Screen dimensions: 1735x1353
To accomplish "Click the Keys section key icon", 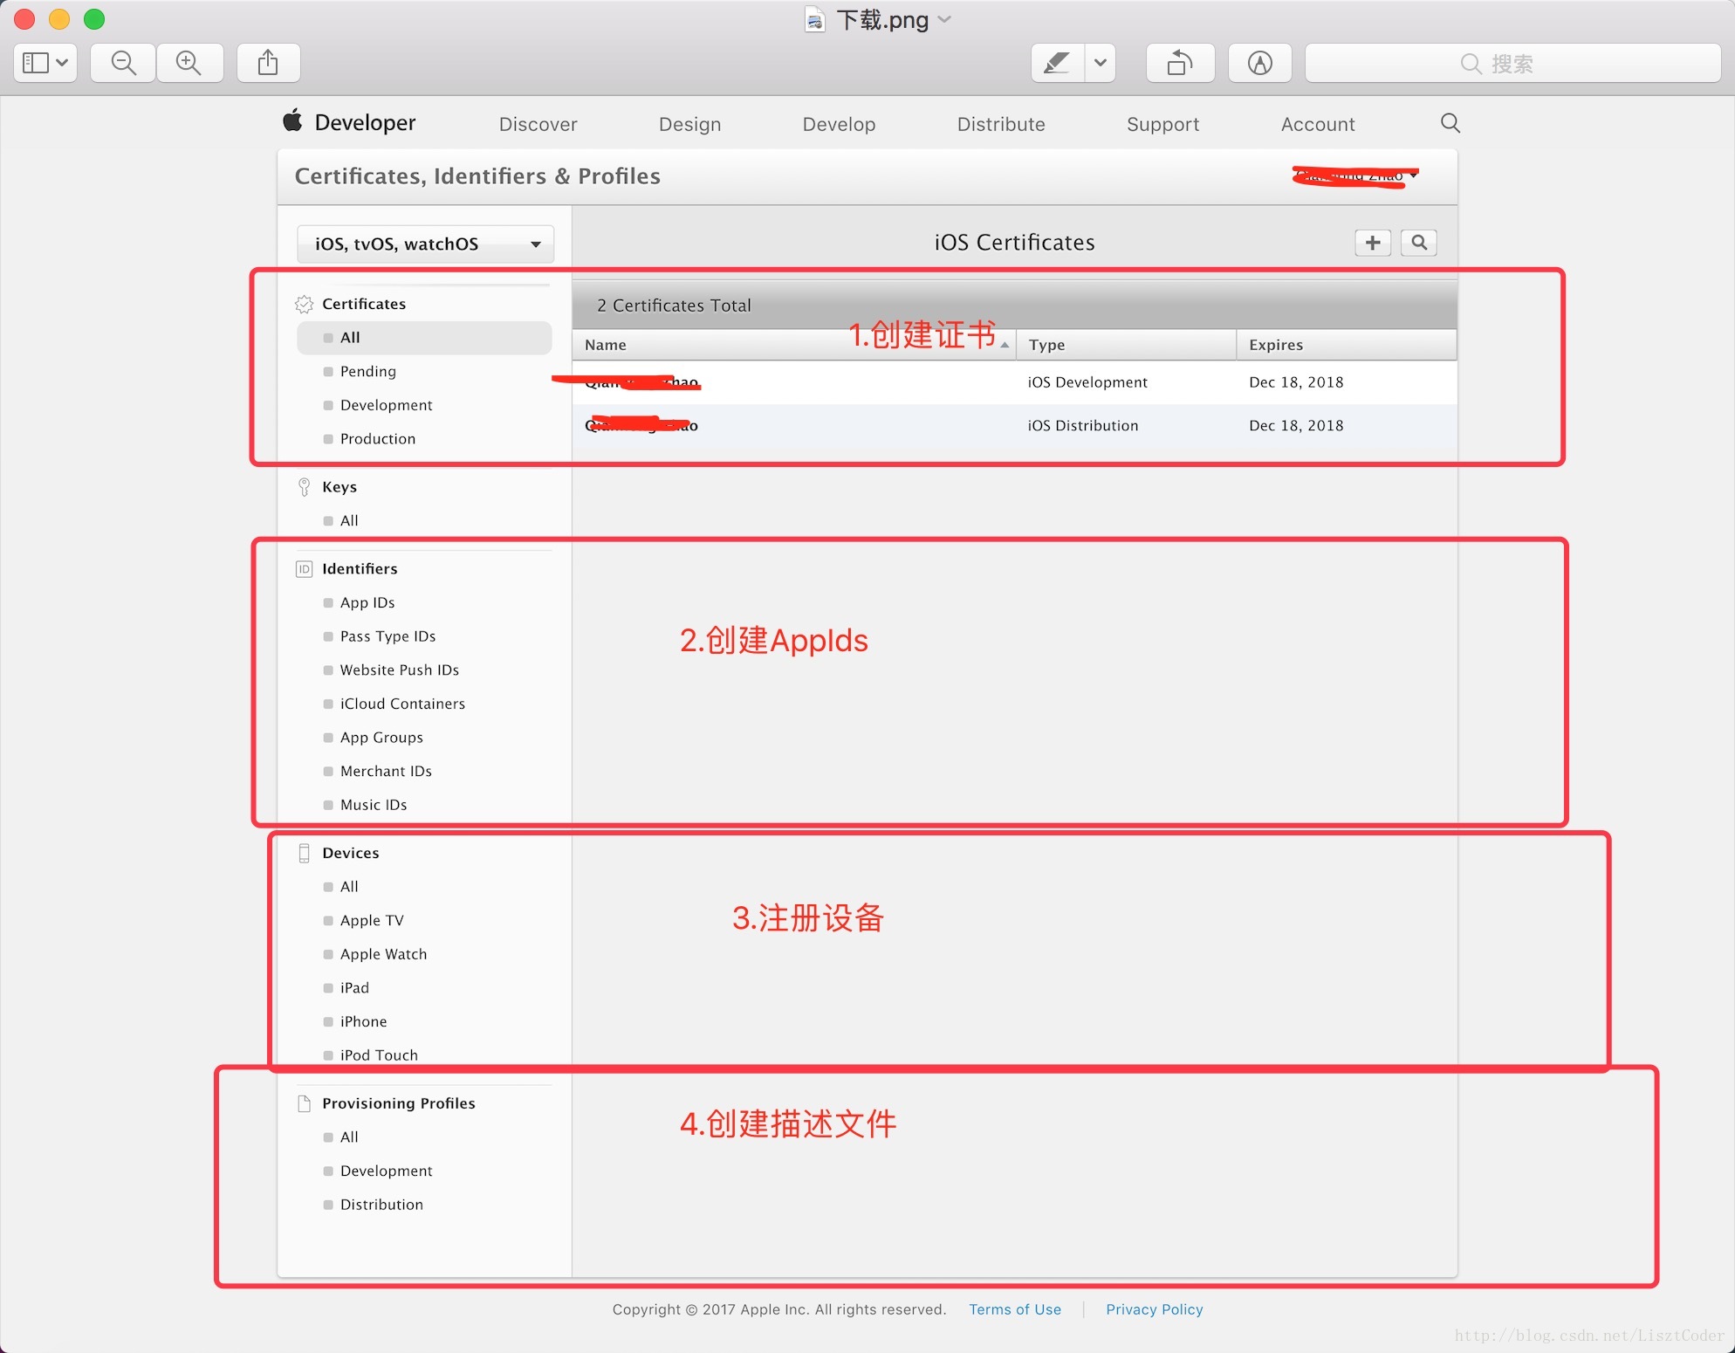I will point(304,487).
